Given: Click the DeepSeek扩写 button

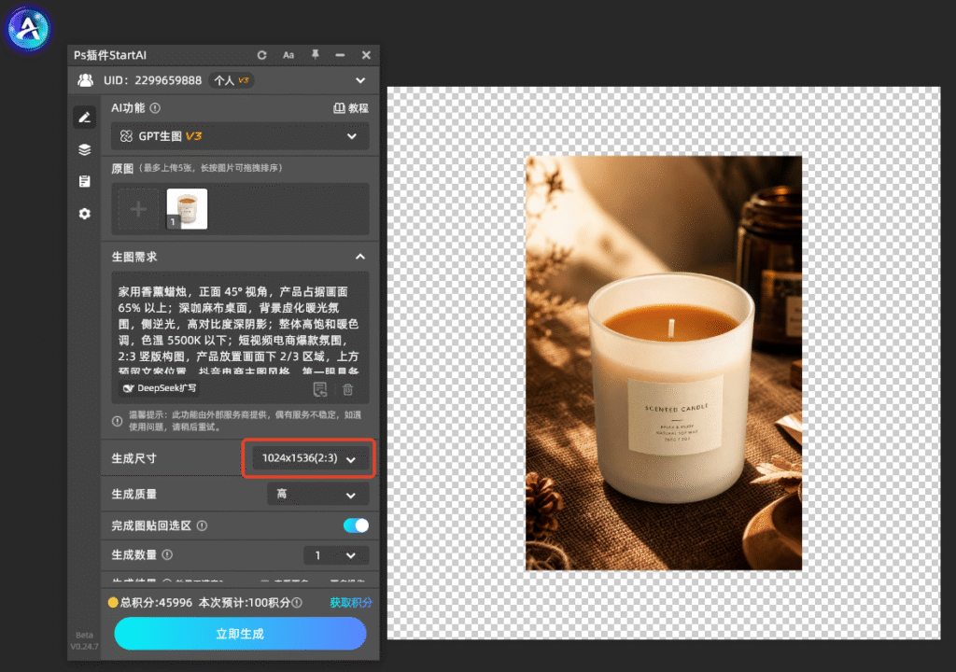Looking at the screenshot, I should coord(159,388).
